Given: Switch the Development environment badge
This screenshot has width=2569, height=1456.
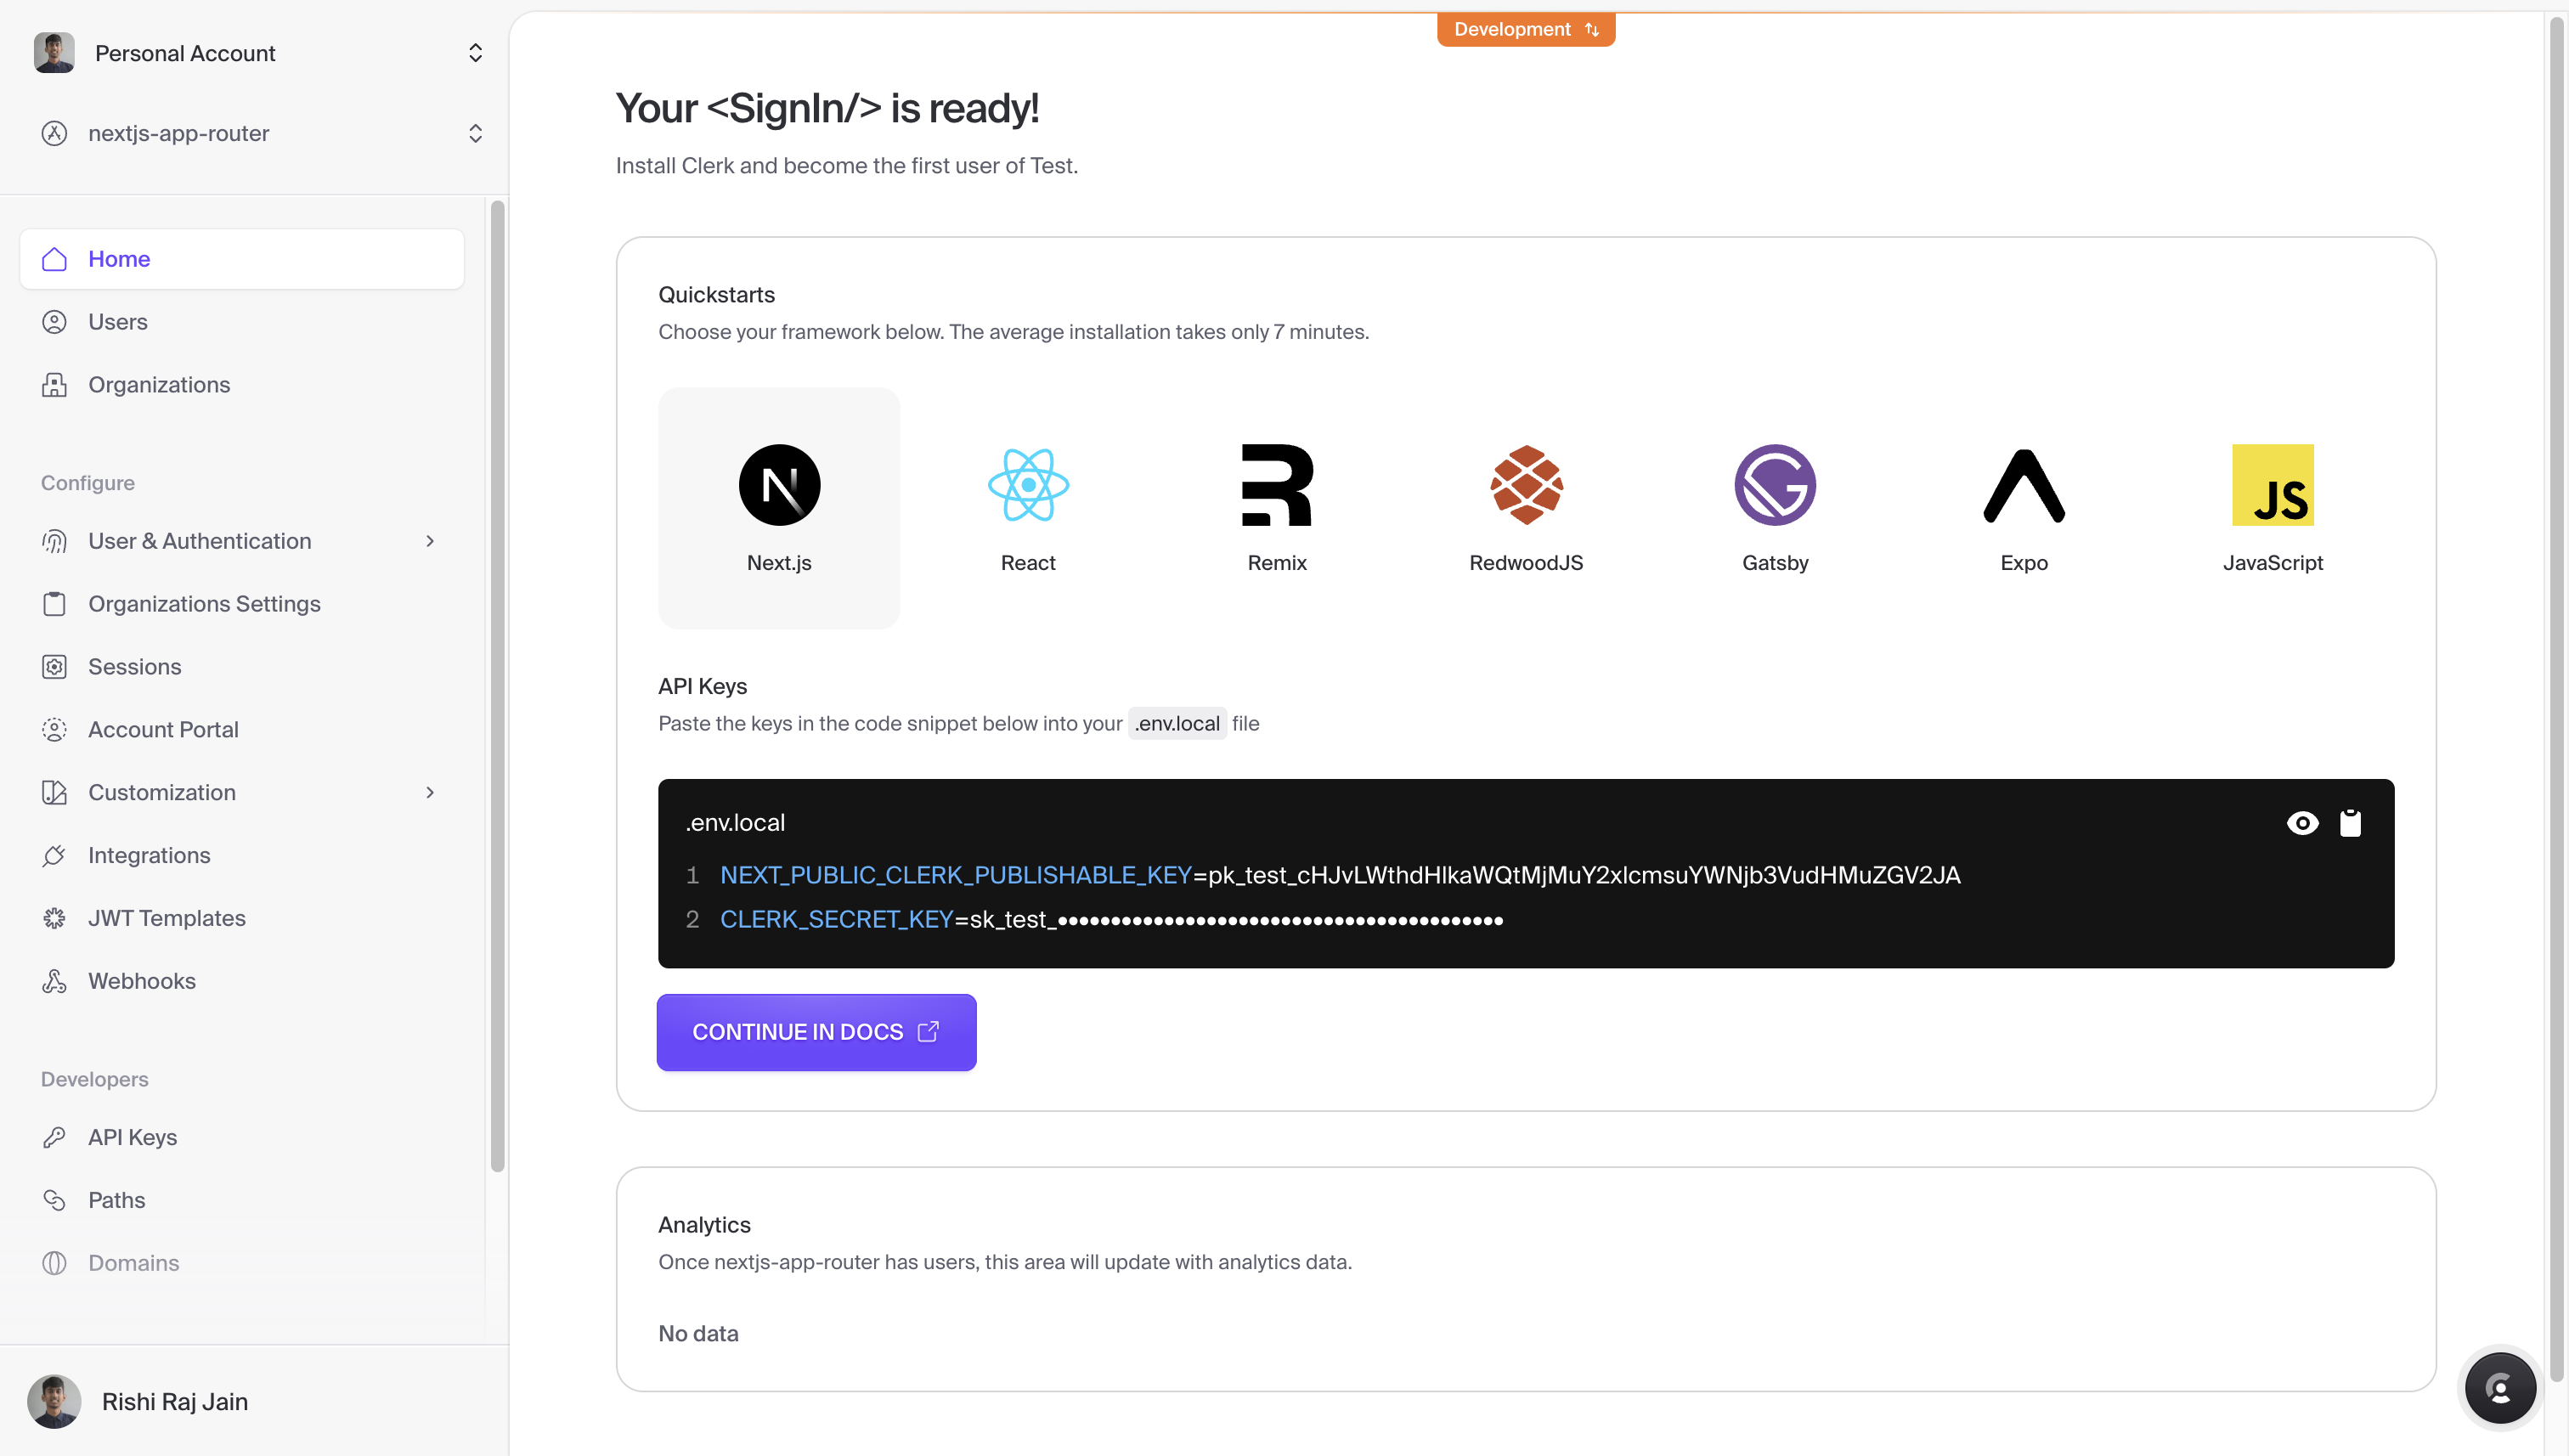Looking at the screenshot, I should click(x=1526, y=30).
